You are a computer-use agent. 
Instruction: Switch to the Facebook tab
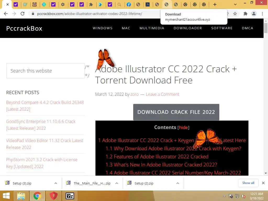click(129, 4)
